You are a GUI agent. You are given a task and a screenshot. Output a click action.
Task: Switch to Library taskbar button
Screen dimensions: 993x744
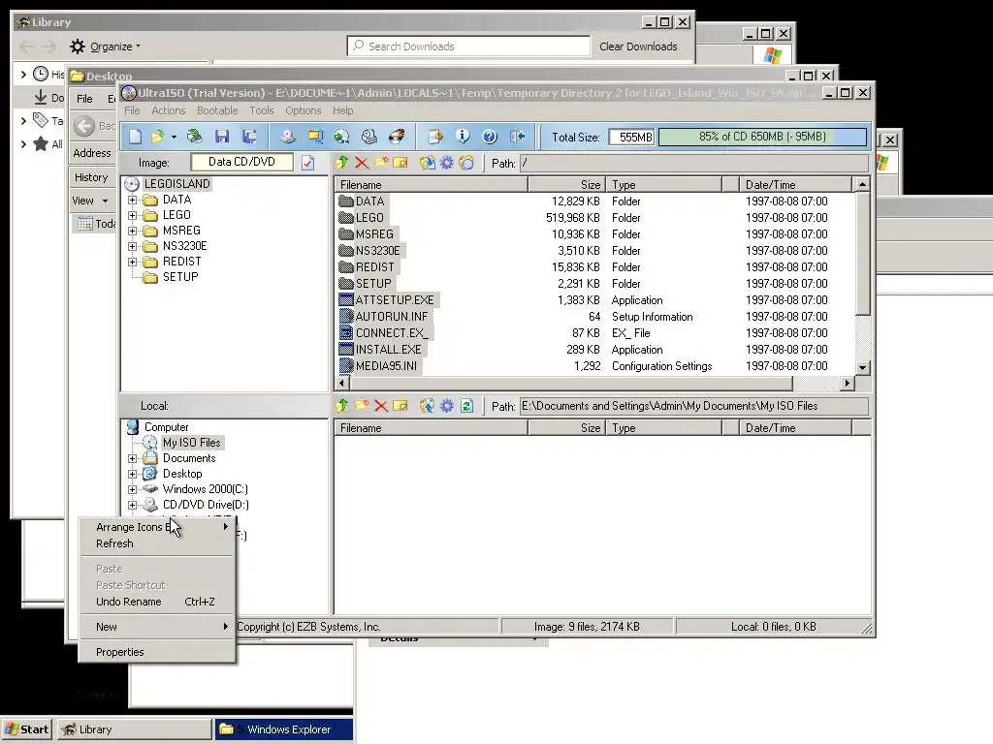134,729
